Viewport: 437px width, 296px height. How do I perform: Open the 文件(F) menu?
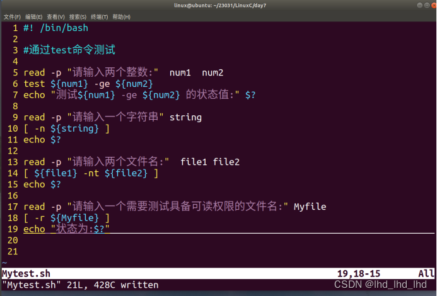pyautogui.click(x=12, y=17)
